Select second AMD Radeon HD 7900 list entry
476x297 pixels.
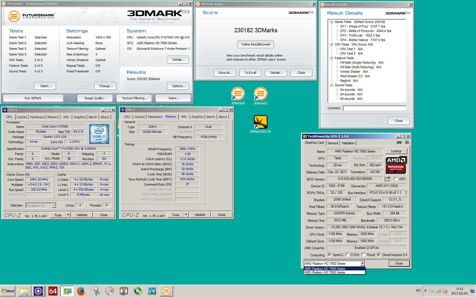point(334,272)
